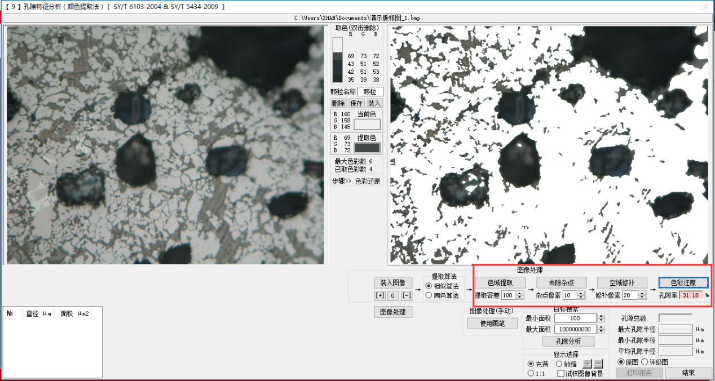Click the 颗粒名称 input field
Screen dimensions: 715x381
[x=370, y=91]
